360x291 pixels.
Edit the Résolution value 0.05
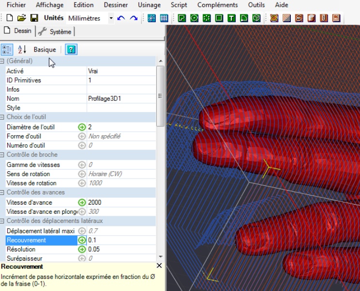click(x=121, y=249)
